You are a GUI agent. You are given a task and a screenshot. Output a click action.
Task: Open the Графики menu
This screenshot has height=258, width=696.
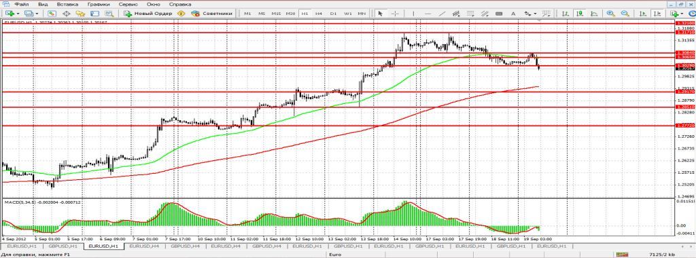[x=97, y=3]
